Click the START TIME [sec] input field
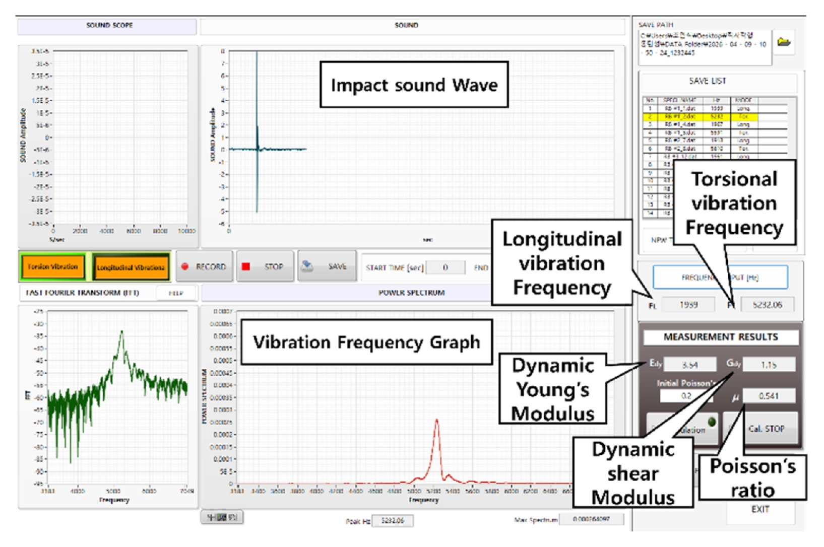 445,267
